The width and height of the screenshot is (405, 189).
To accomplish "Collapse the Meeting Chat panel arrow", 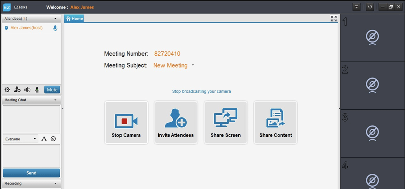I will [55, 100].
